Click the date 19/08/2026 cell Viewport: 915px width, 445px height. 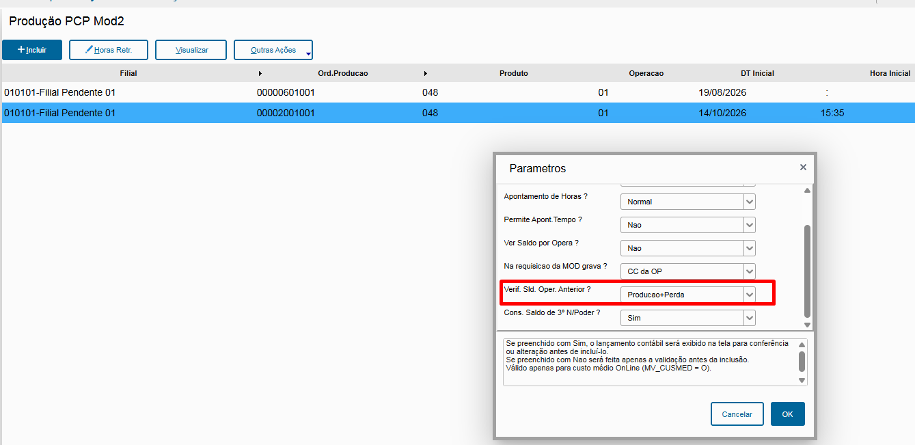[x=722, y=92]
